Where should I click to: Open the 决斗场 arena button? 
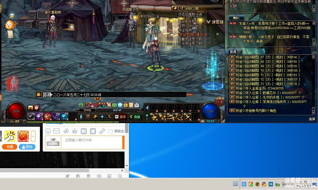click(x=215, y=22)
